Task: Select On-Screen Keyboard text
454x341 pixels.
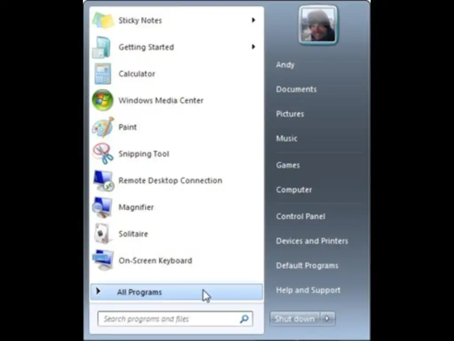Action: (x=155, y=260)
